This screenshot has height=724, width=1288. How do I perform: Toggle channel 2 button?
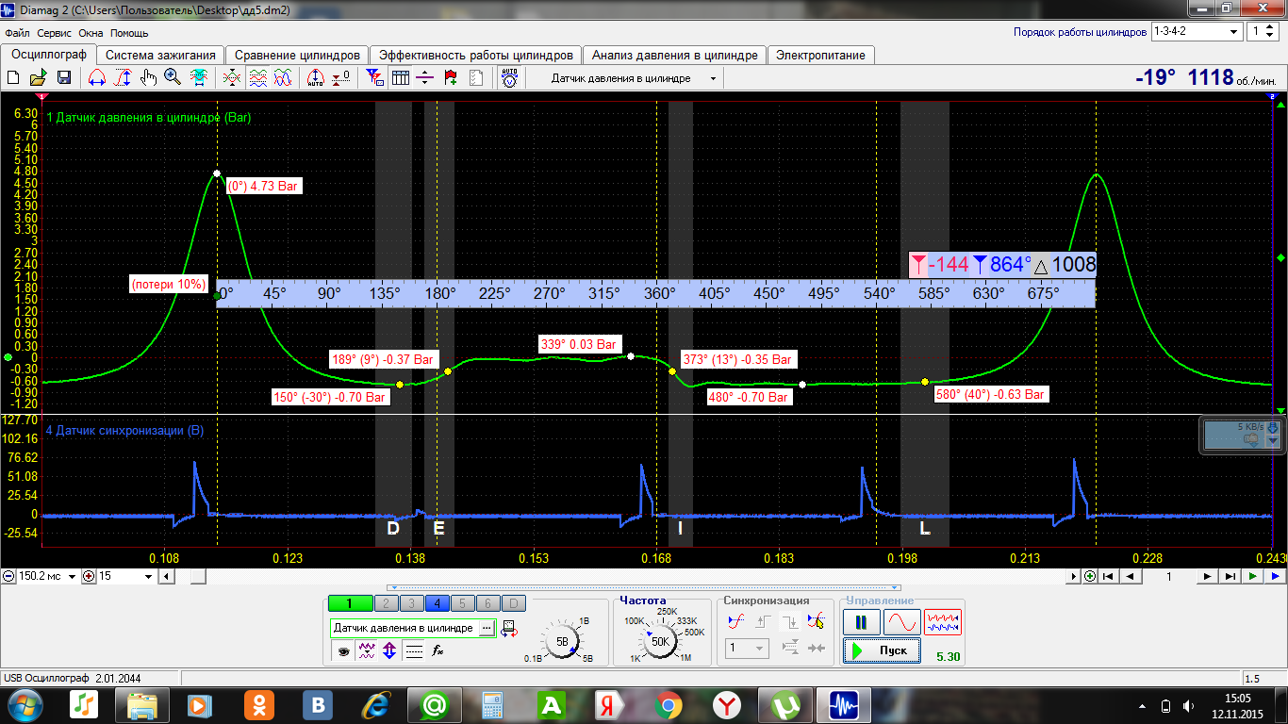pos(387,604)
